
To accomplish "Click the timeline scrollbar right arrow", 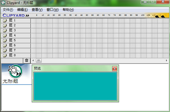I will (x=167, y=61).
